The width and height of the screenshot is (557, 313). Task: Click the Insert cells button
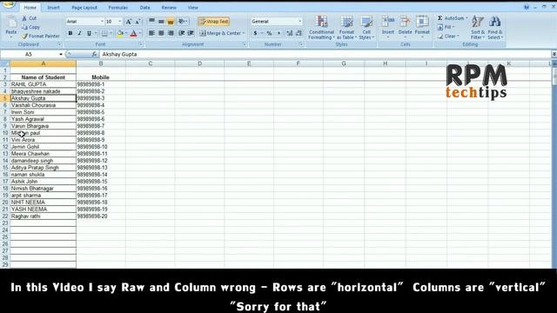pyautogui.click(x=388, y=27)
